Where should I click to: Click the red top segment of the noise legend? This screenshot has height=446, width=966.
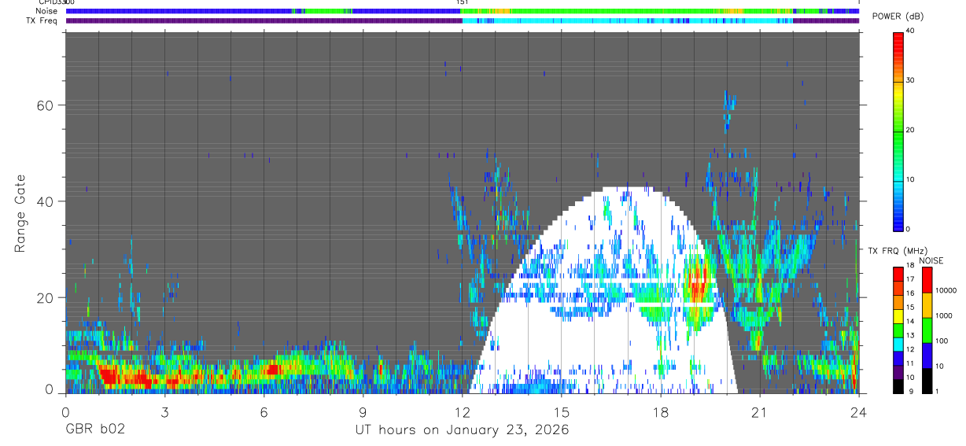click(927, 280)
